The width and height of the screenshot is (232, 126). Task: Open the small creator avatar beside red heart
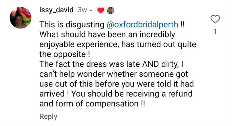[x=110, y=11]
